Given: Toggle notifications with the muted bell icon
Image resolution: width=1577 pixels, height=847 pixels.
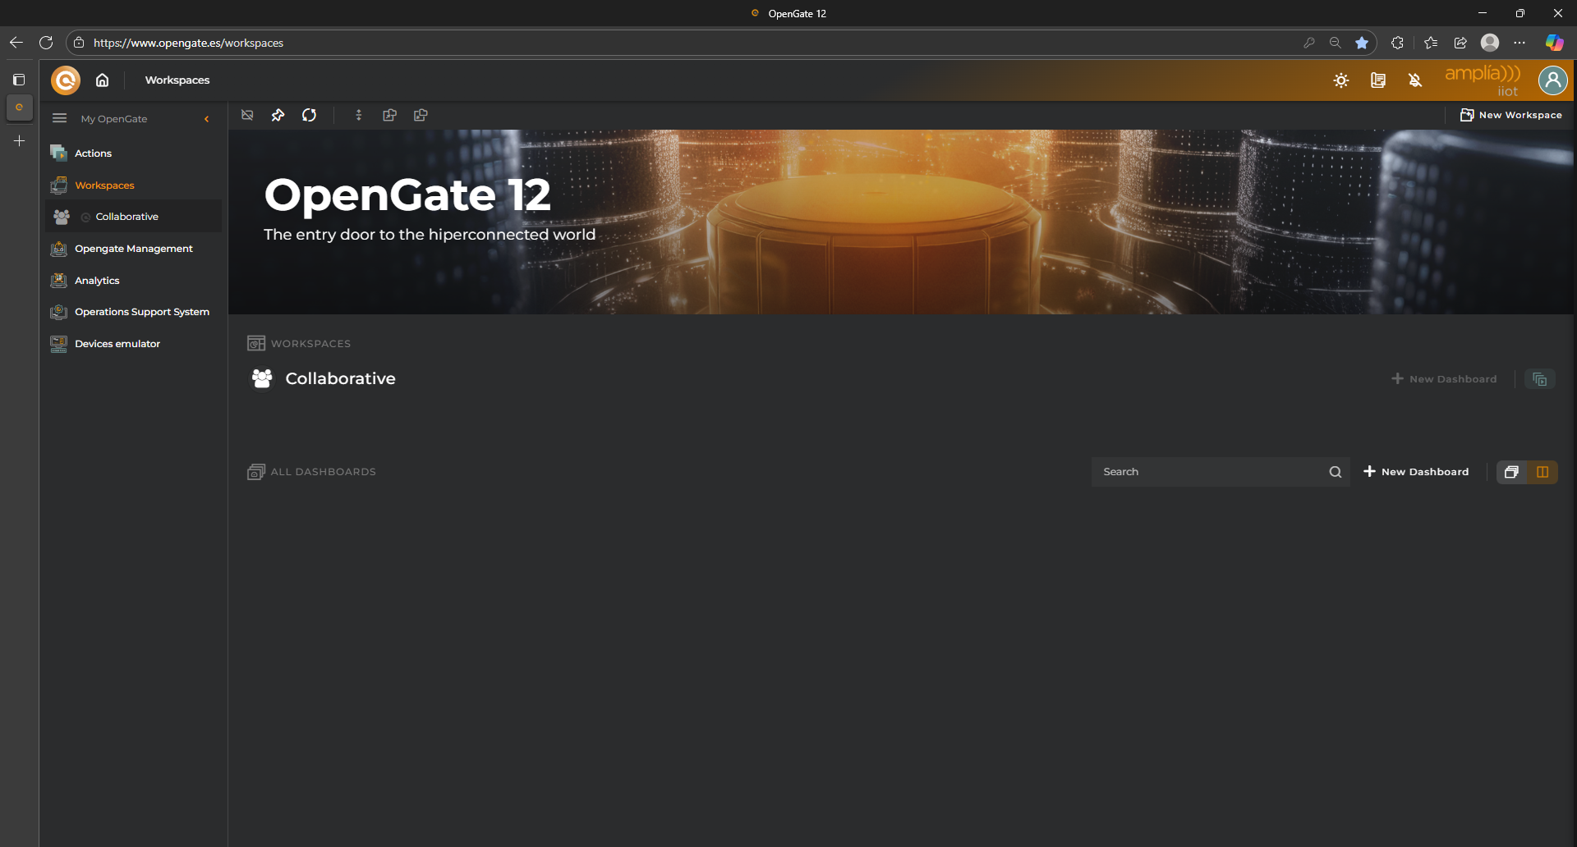Looking at the screenshot, I should (x=1414, y=80).
